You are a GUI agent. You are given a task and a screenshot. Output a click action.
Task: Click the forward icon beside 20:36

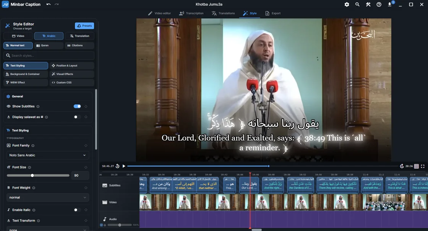(x=402, y=166)
